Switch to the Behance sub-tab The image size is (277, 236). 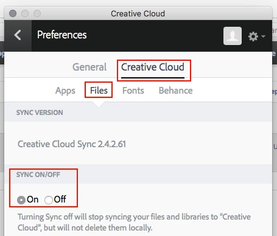(175, 91)
